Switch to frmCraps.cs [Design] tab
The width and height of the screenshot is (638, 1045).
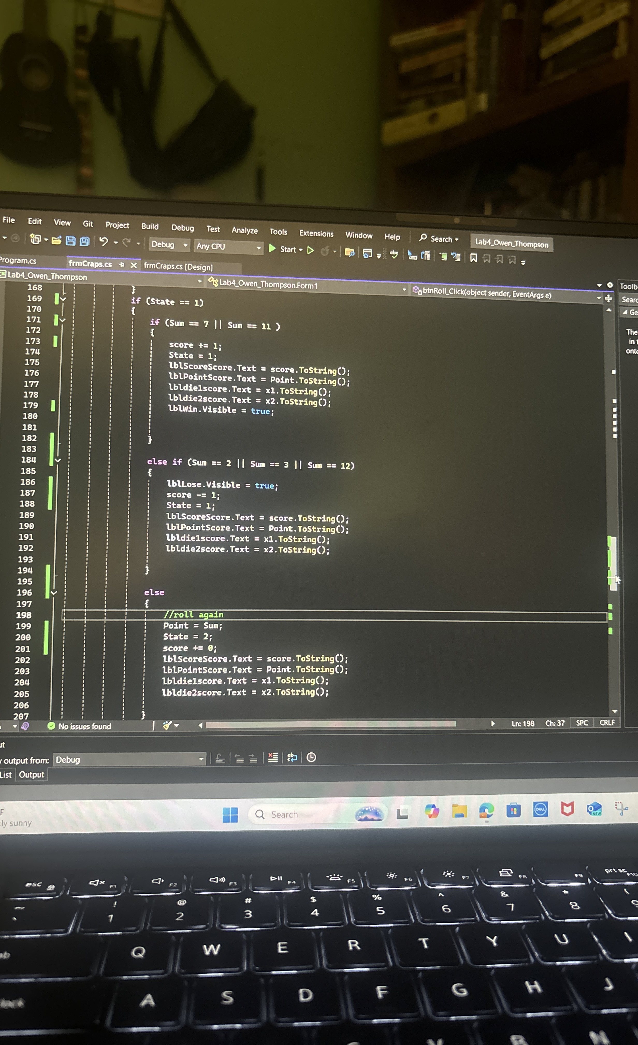(178, 267)
